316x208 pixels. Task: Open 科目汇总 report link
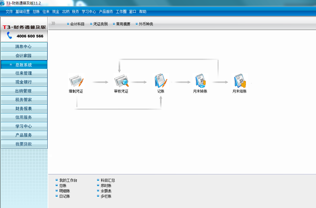106,180
